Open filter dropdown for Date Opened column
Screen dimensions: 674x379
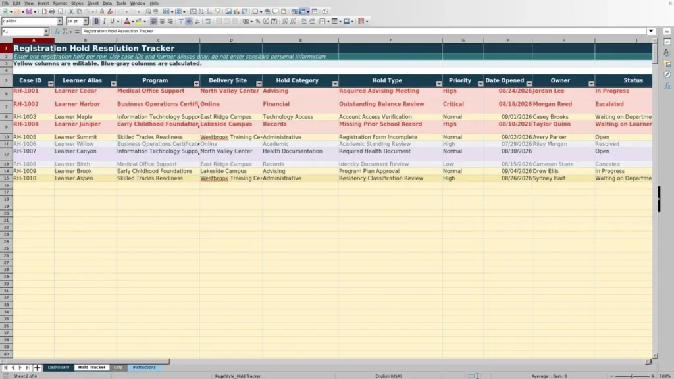point(529,84)
